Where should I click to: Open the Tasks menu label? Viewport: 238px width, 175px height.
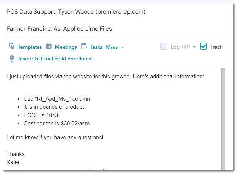(96, 47)
